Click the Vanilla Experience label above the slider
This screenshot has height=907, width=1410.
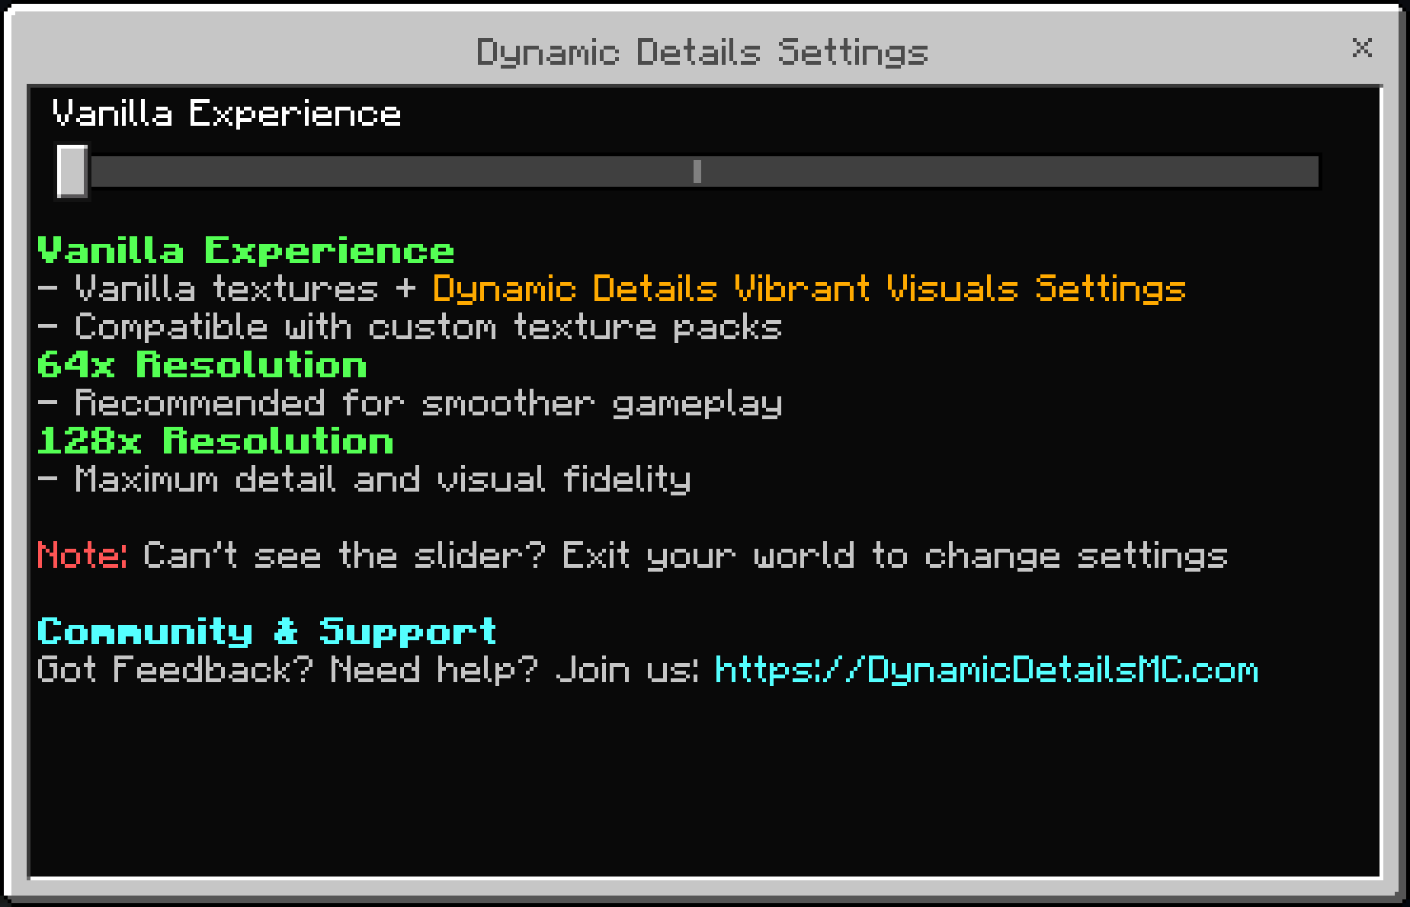tap(225, 114)
